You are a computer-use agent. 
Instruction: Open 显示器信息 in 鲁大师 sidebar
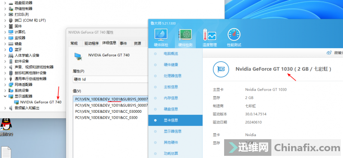[x=175, y=131]
